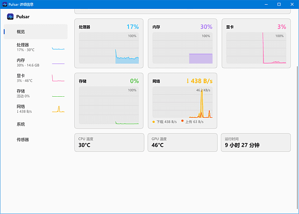
Task: Click the 30% memory percentage value
Action: (206, 27)
